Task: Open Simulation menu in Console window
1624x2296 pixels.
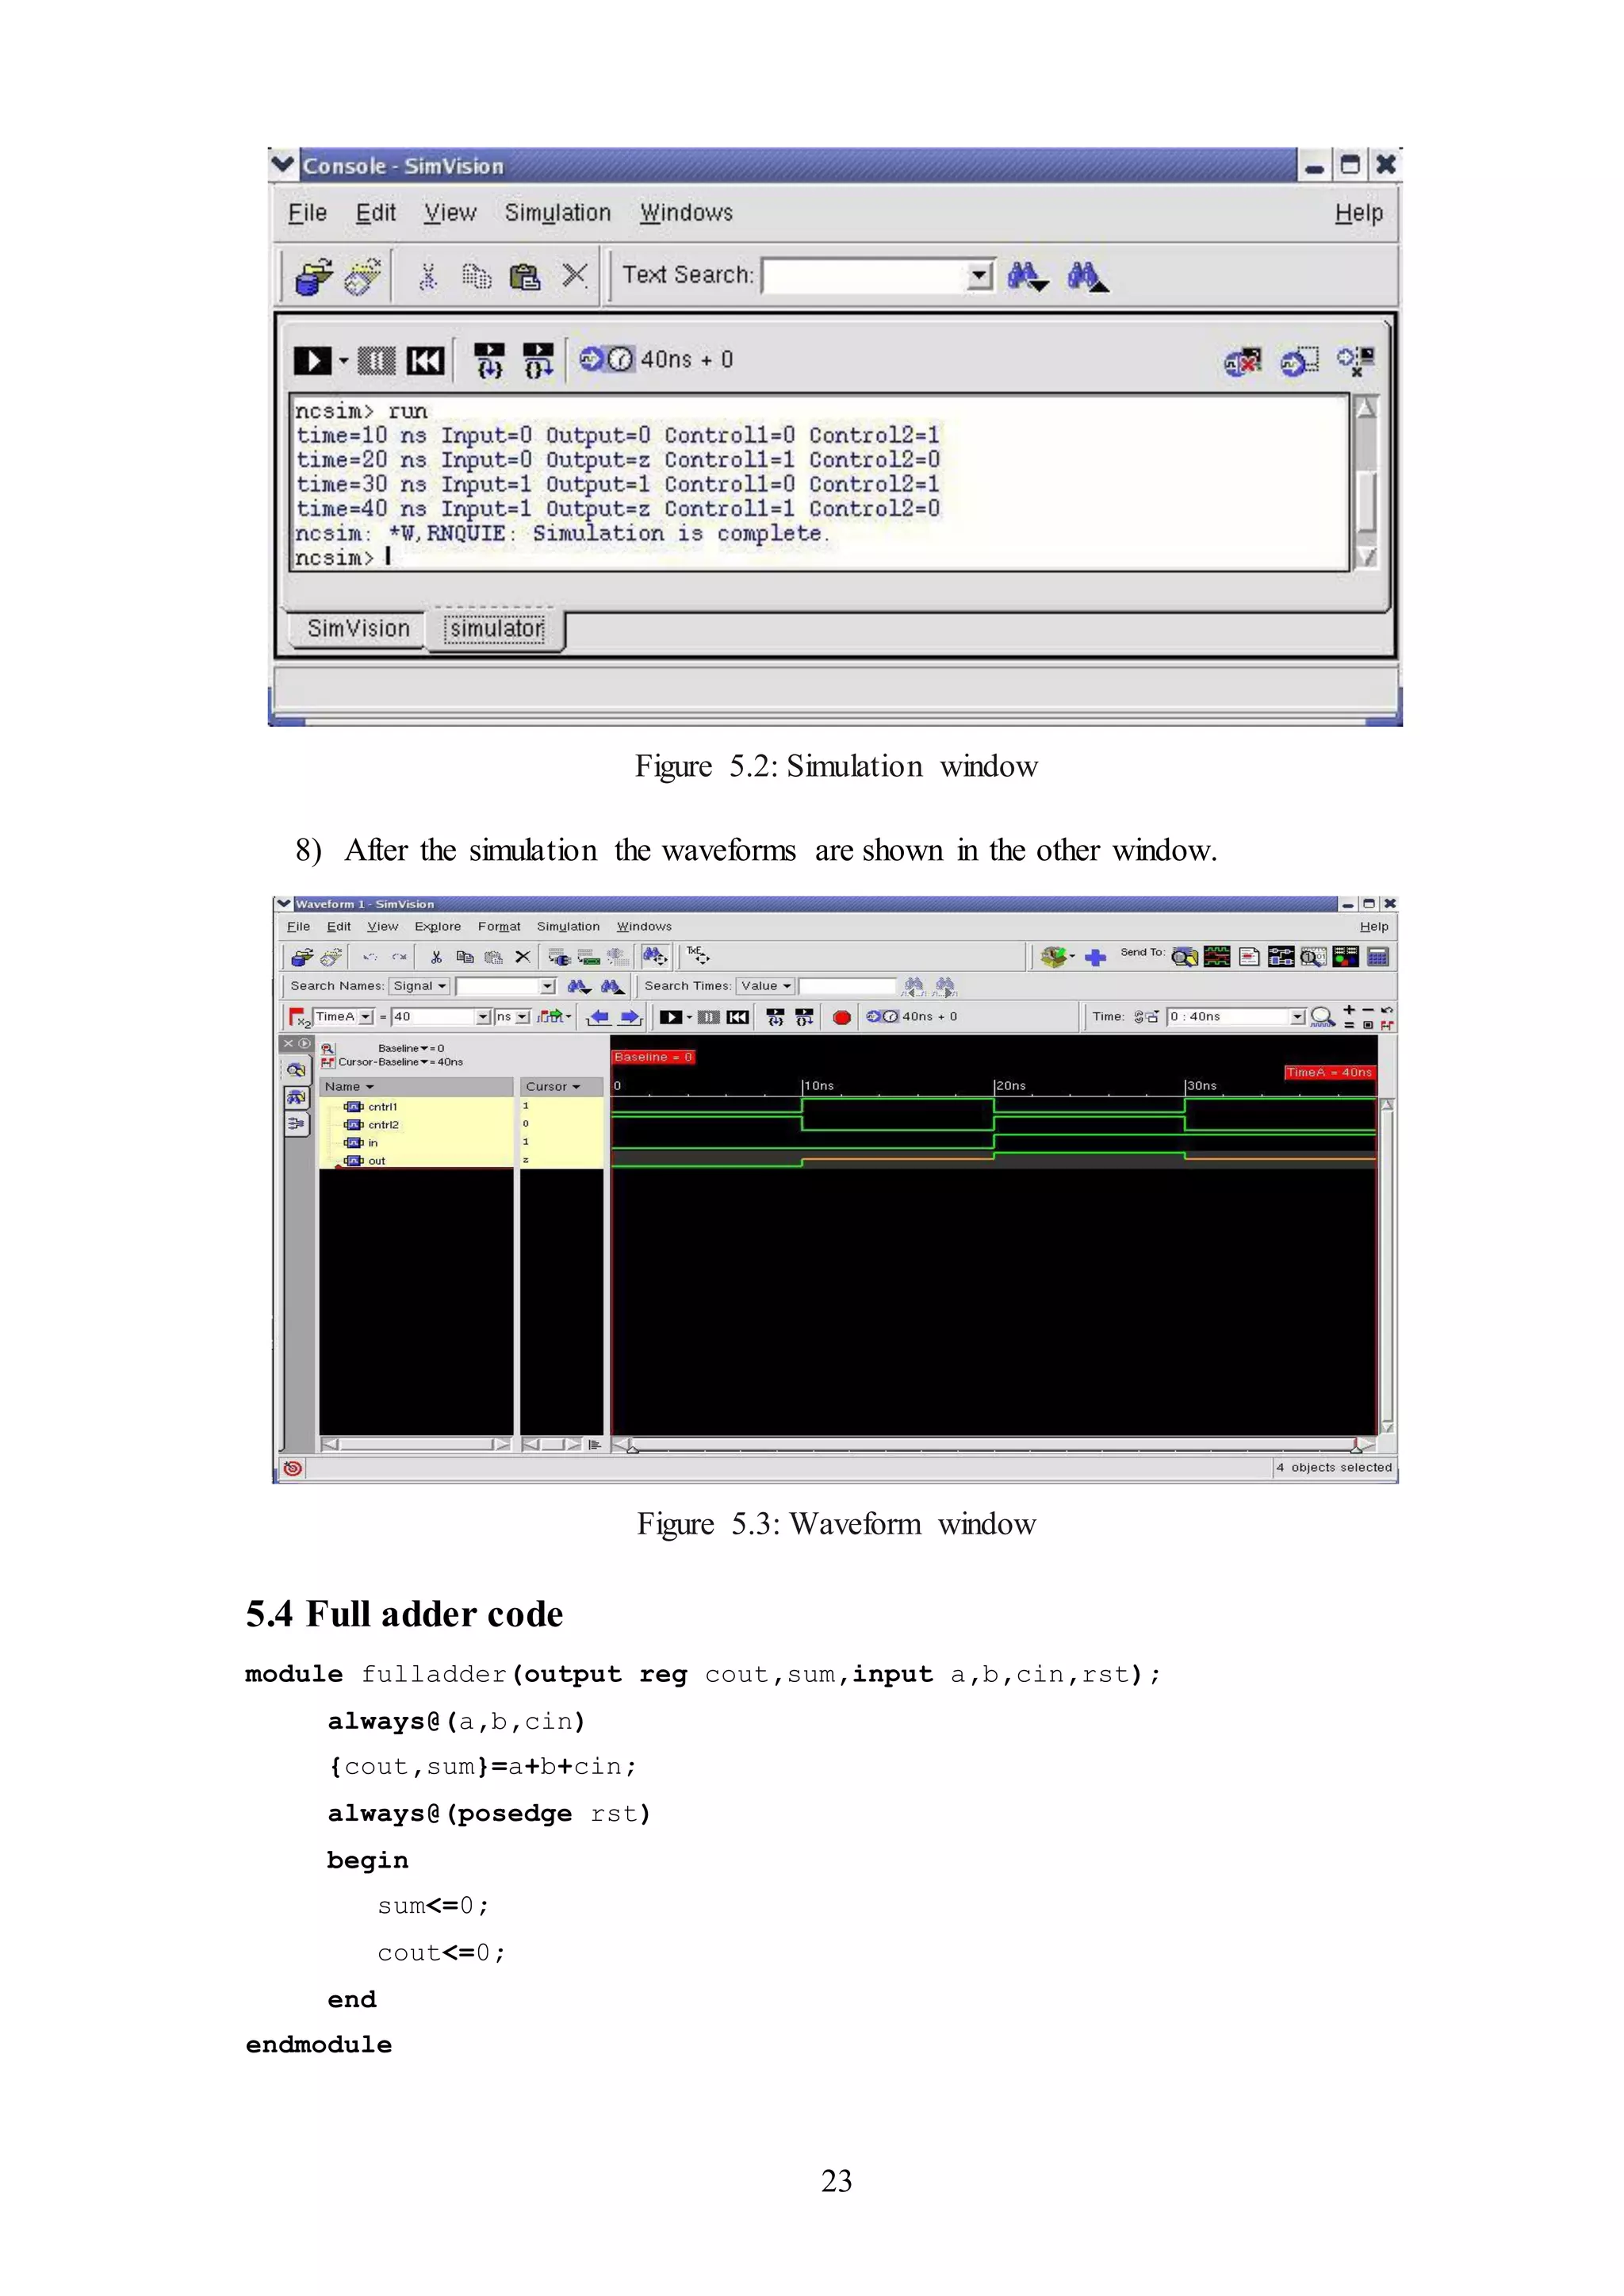Action: [x=557, y=213]
